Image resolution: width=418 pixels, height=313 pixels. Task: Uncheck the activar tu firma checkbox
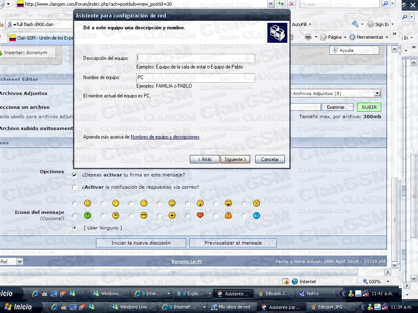(x=74, y=175)
